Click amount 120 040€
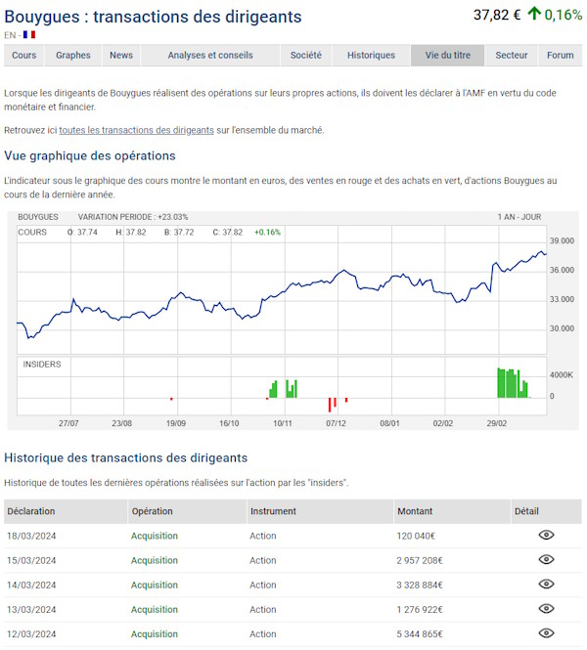 (x=416, y=536)
